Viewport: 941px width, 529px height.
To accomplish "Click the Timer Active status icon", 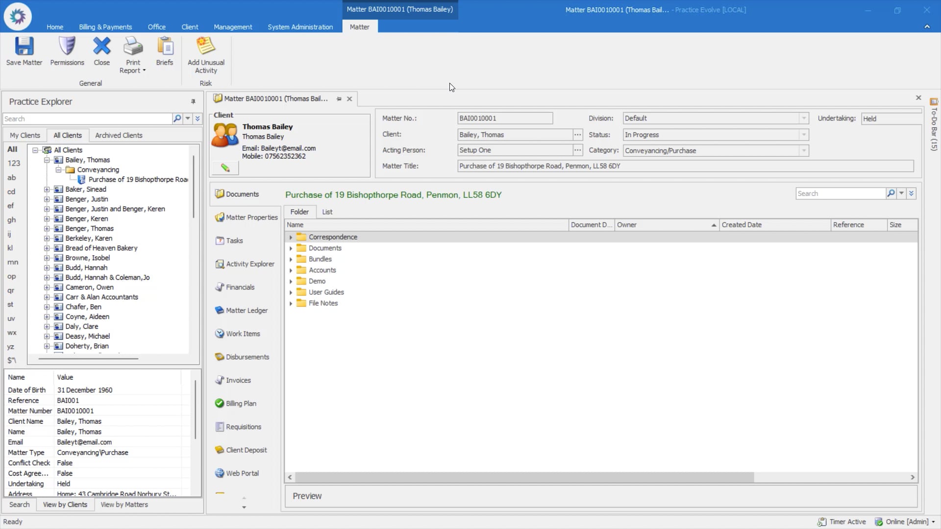I will [822, 522].
